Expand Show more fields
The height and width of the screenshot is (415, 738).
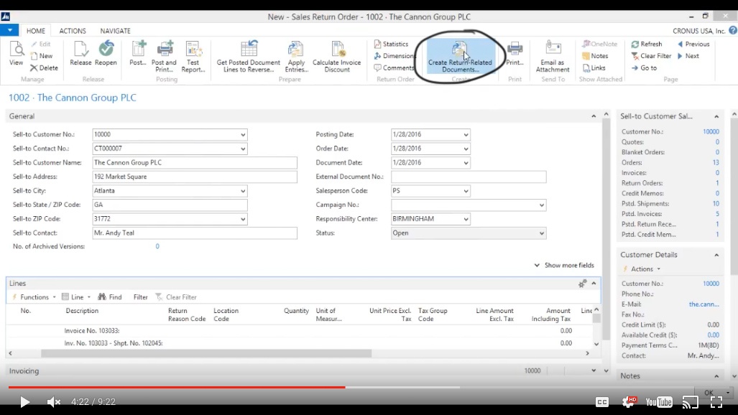pyautogui.click(x=564, y=266)
